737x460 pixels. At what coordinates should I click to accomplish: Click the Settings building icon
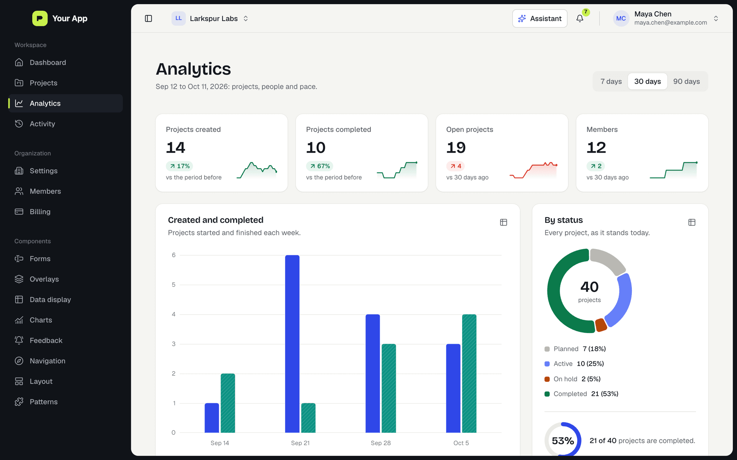pos(19,171)
